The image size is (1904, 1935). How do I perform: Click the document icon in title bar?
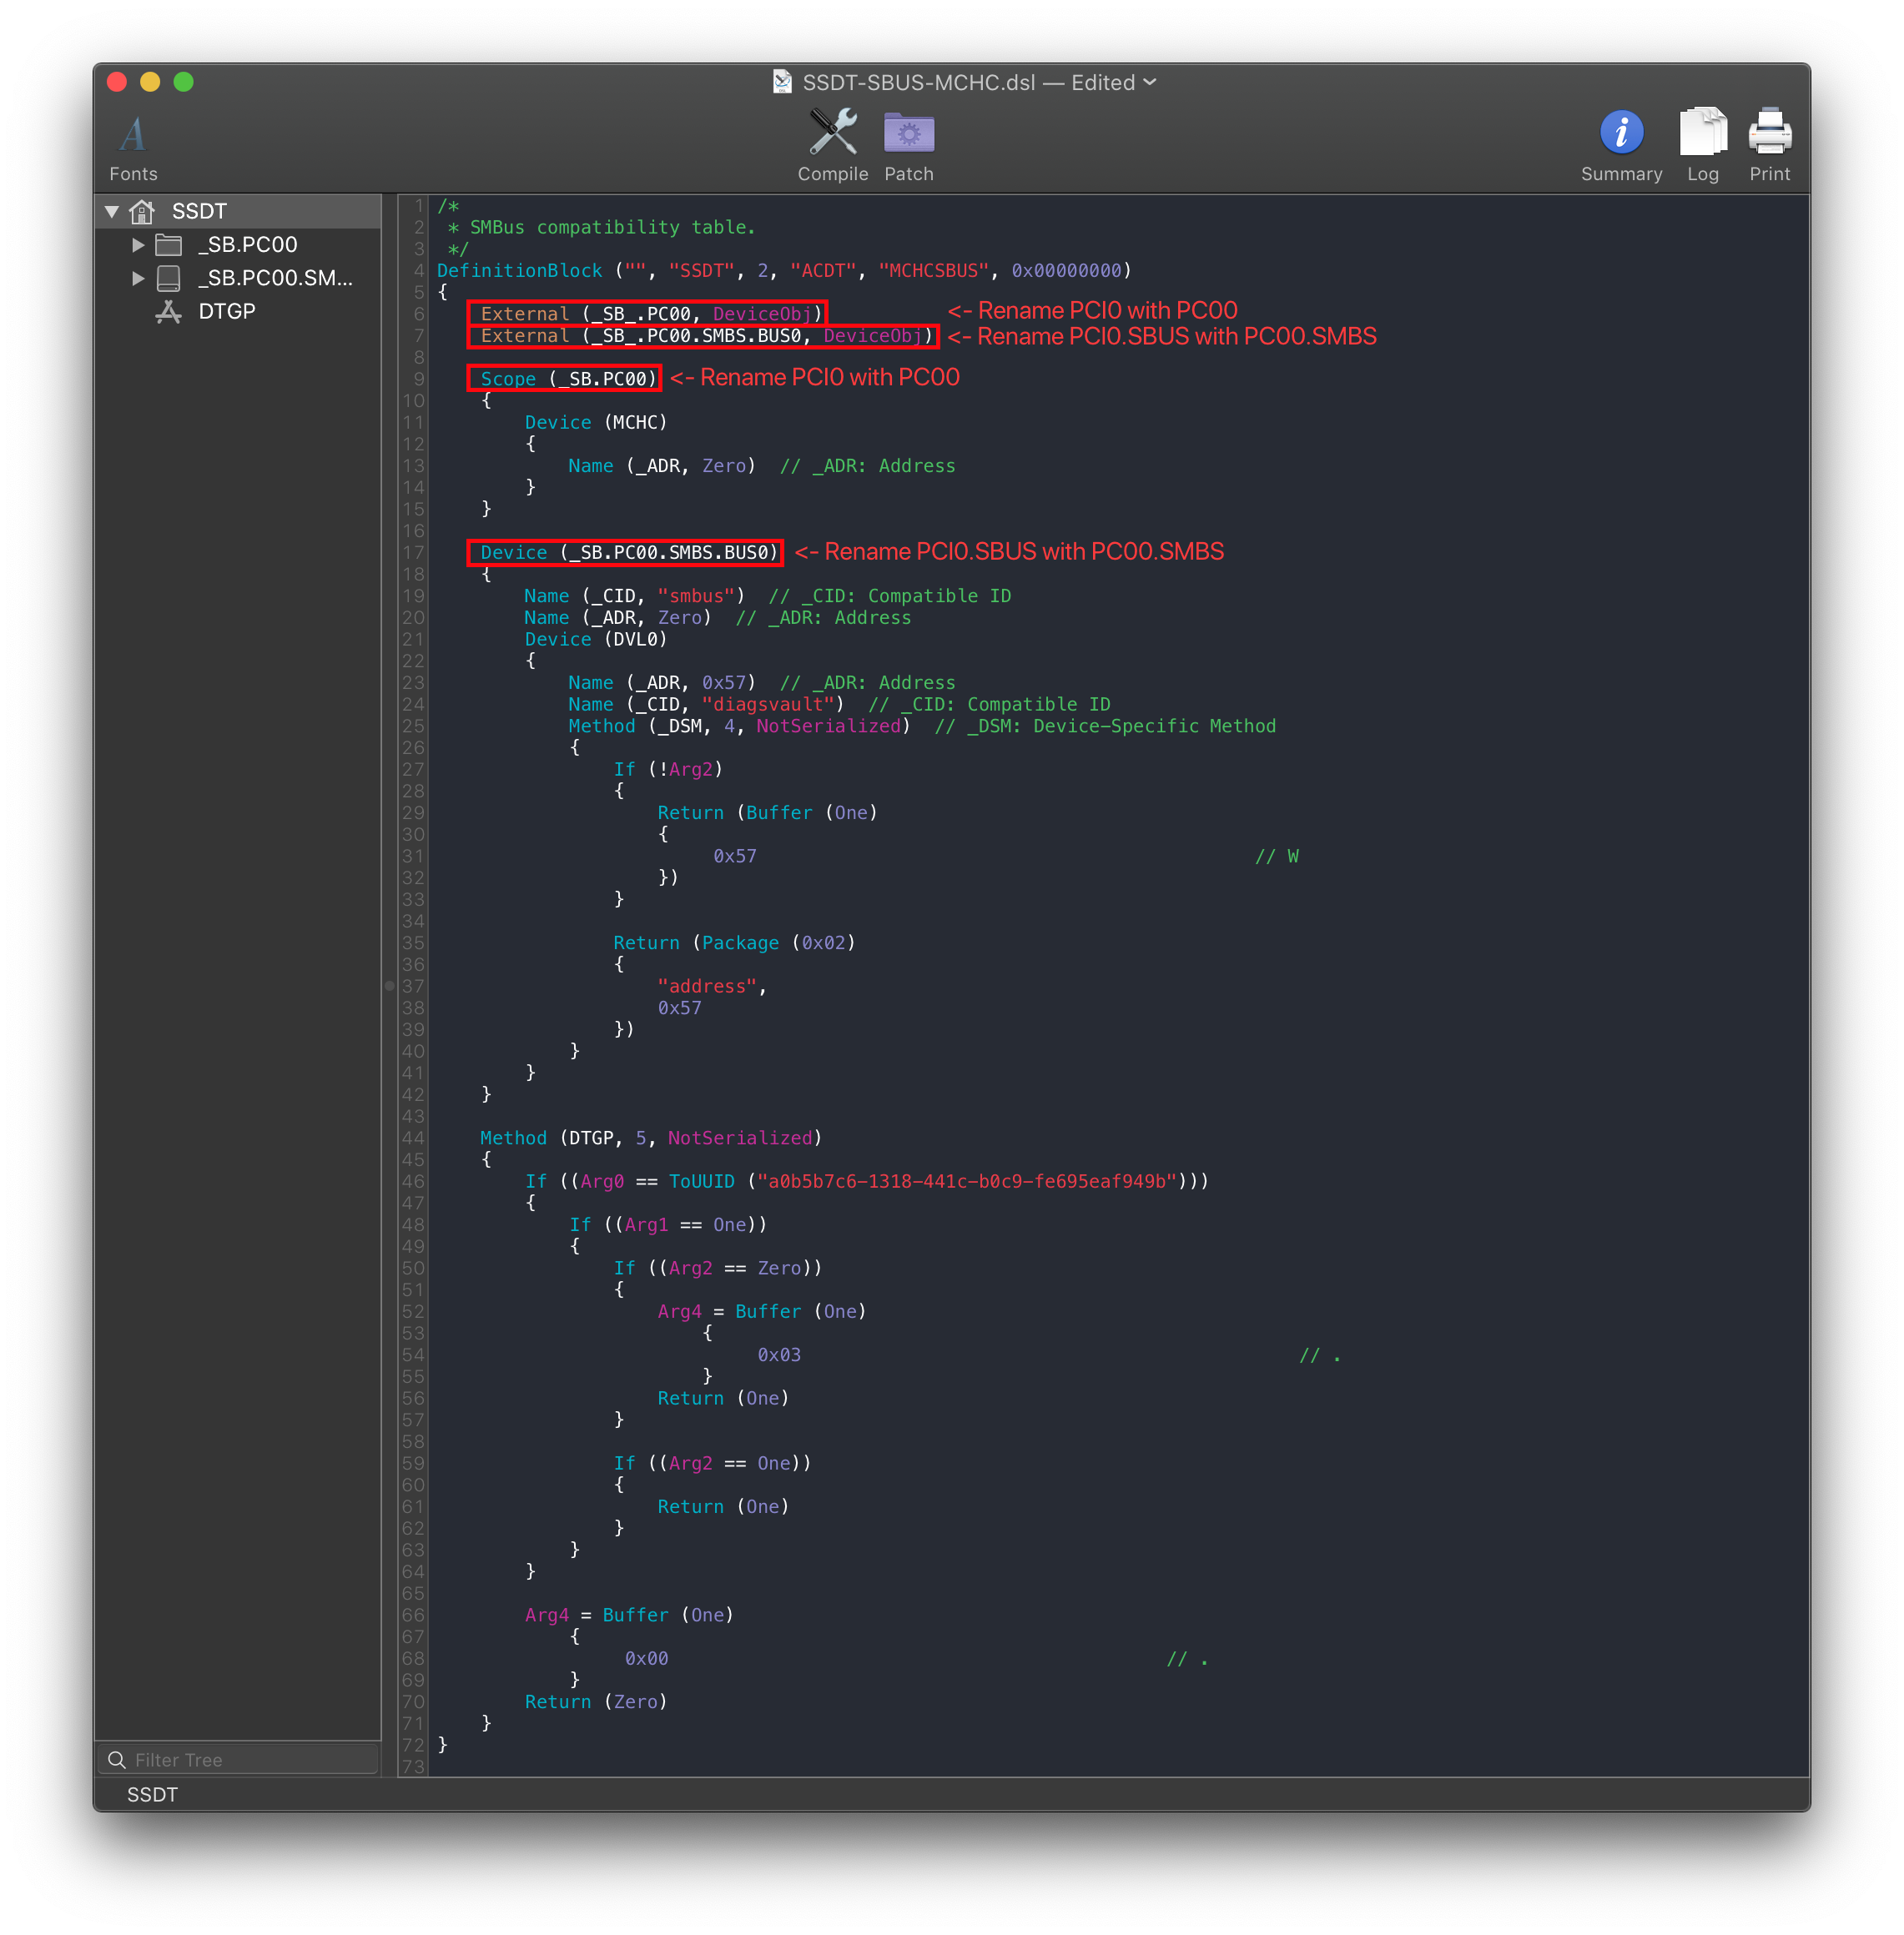coord(782,82)
